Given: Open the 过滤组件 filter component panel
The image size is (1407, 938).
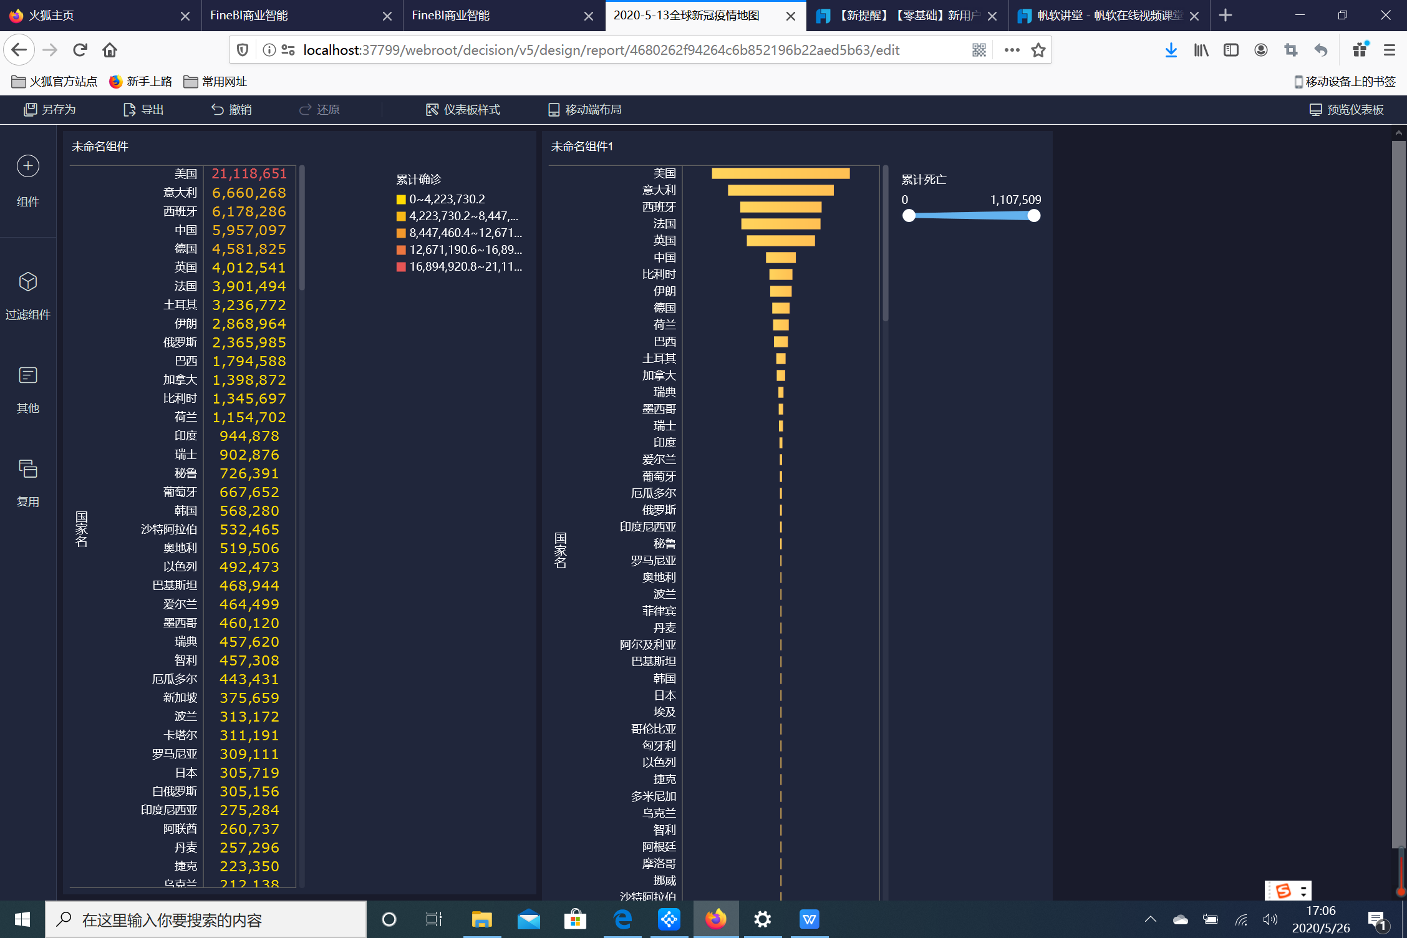Looking at the screenshot, I should tap(27, 282).
